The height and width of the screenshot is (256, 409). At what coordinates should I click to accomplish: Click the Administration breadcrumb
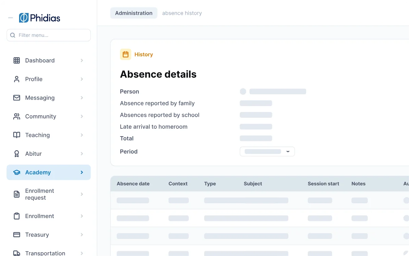134,13
